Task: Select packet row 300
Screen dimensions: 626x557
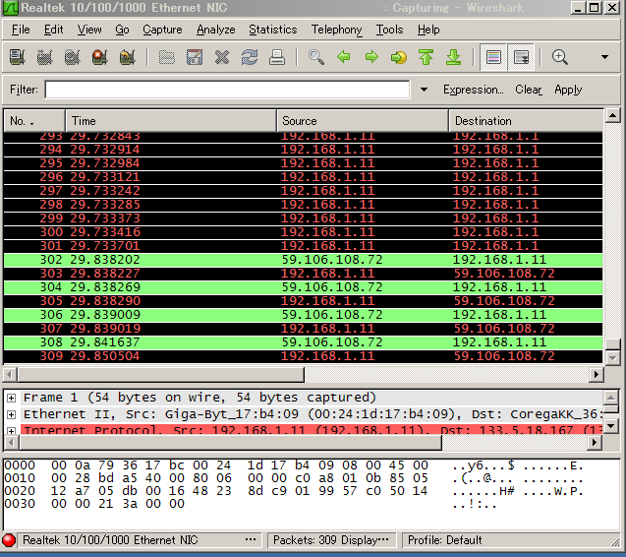Action: [303, 232]
